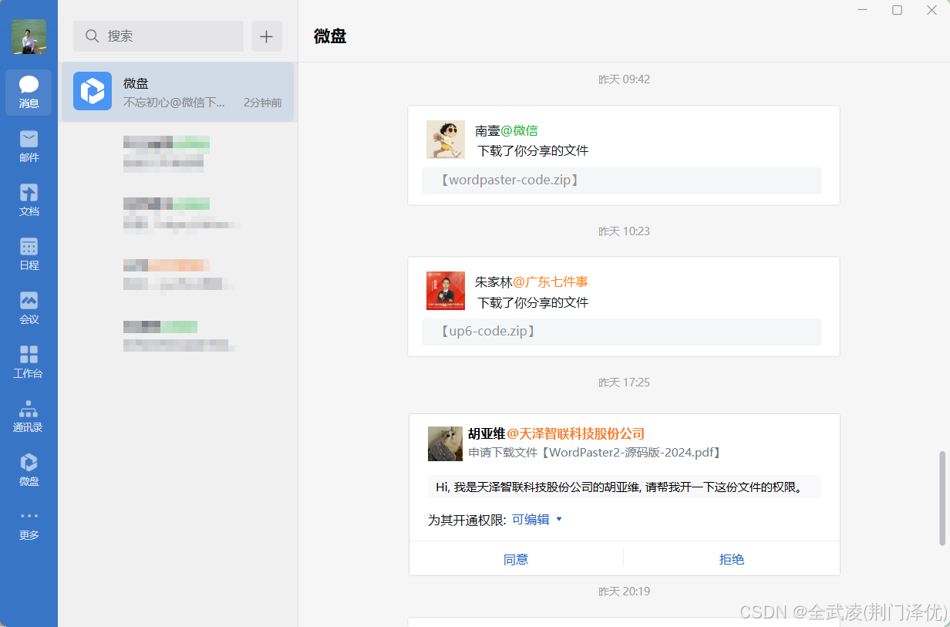Open the 邮件 mail section

point(29,147)
